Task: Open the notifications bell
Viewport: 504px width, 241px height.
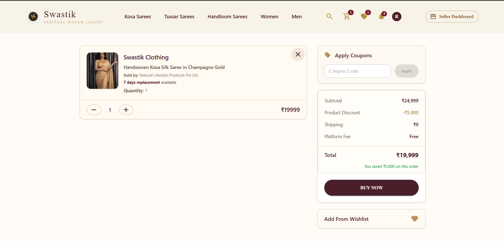Action: pos(381,16)
